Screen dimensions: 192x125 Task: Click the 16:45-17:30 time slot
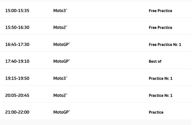point(17,45)
